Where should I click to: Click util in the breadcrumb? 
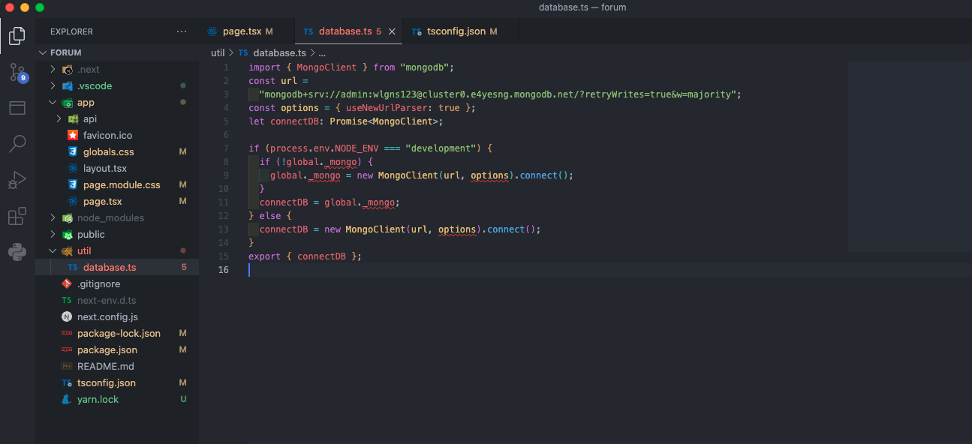(x=218, y=52)
